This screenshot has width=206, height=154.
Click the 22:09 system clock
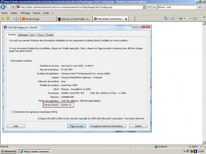(x=201, y=151)
